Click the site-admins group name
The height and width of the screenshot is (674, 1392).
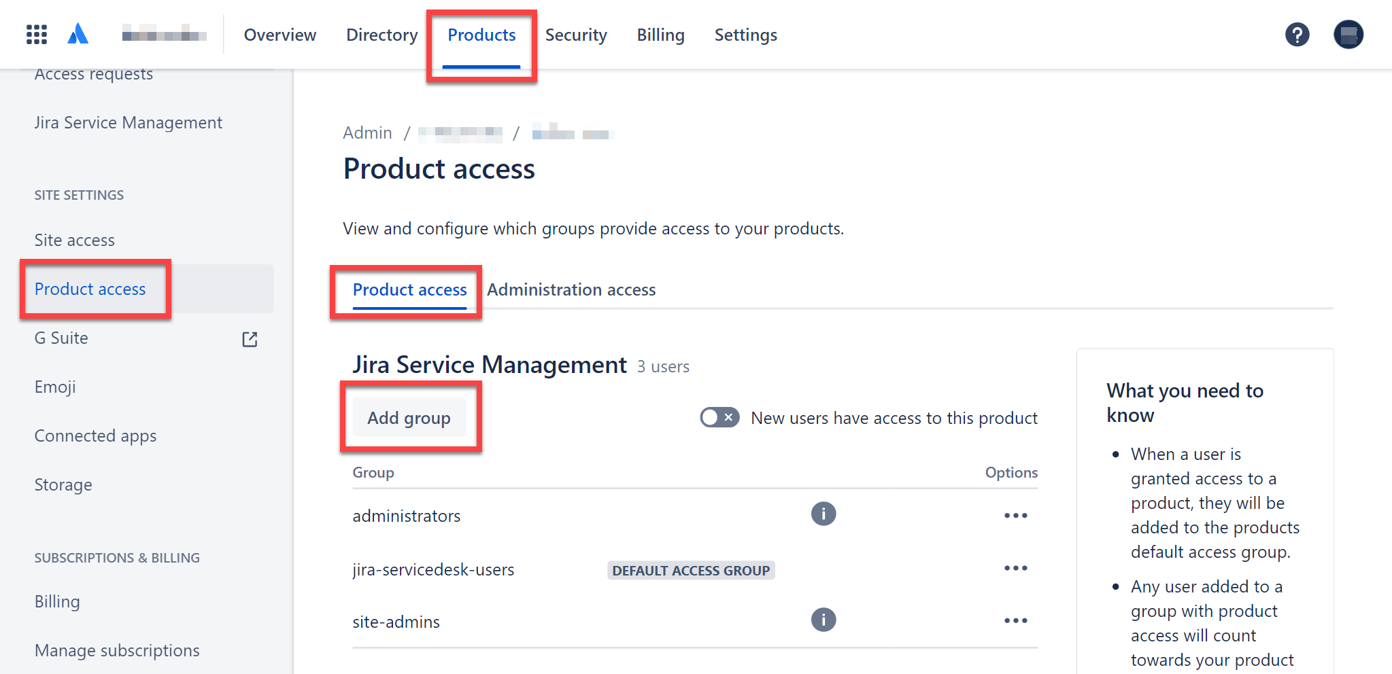[x=396, y=622]
